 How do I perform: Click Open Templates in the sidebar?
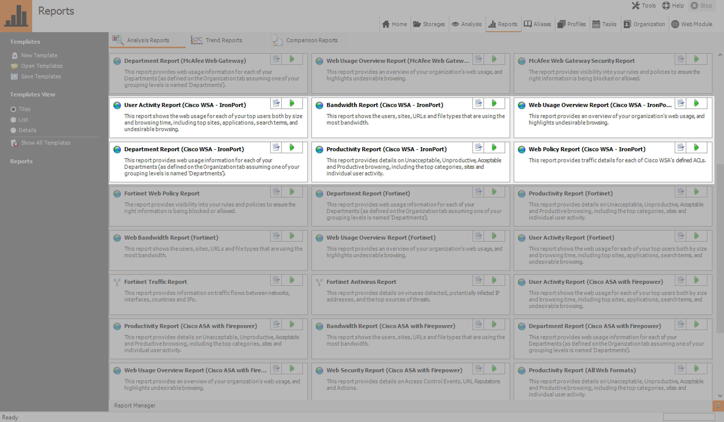(x=37, y=66)
